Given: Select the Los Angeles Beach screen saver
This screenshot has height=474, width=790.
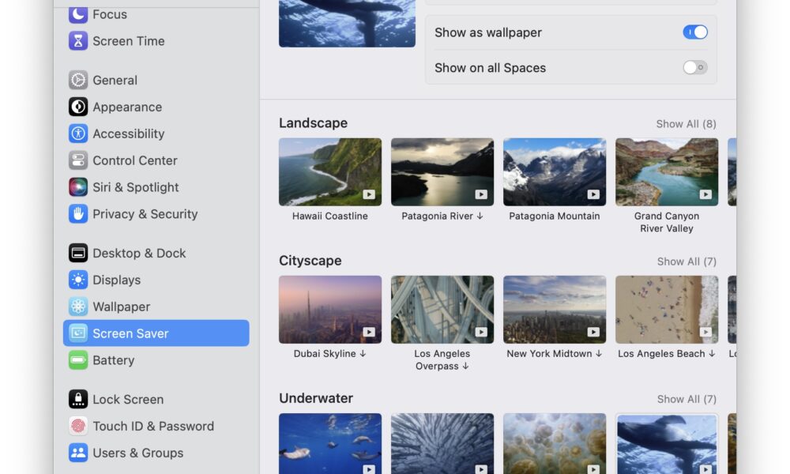Looking at the screenshot, I should [667, 309].
